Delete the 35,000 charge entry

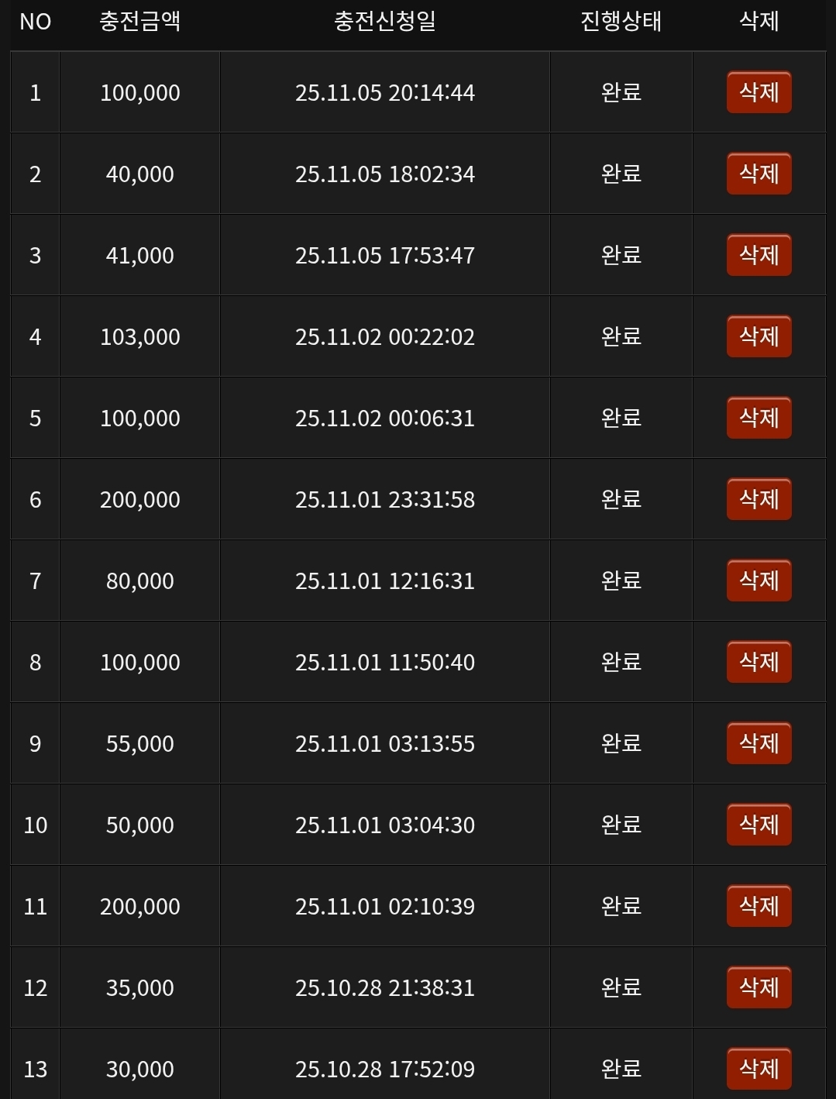coord(759,988)
